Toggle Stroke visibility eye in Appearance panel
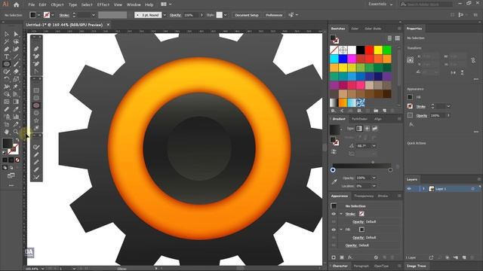483x271 pixels. pos(334,214)
